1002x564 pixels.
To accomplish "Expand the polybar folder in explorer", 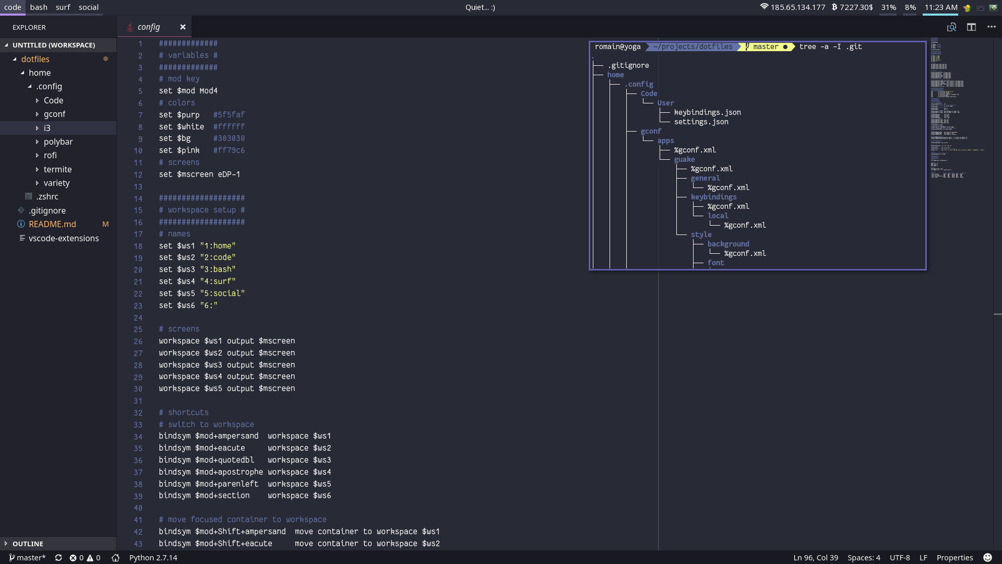I will point(58,142).
